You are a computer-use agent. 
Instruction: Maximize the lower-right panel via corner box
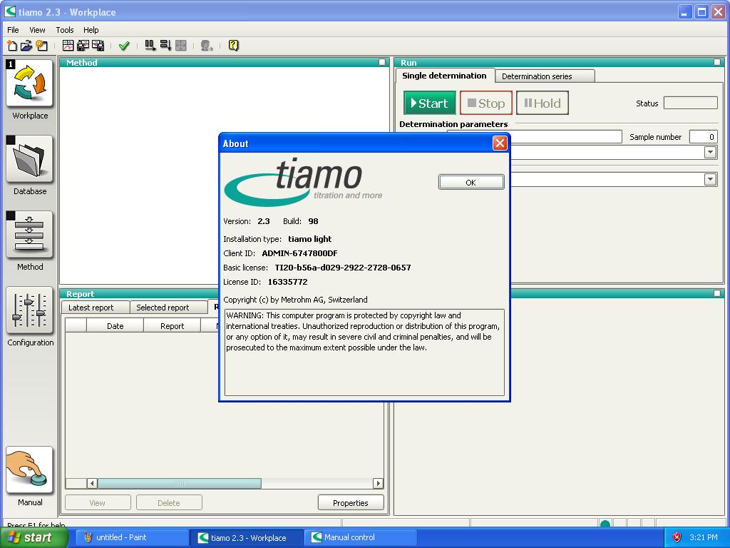tap(717, 293)
